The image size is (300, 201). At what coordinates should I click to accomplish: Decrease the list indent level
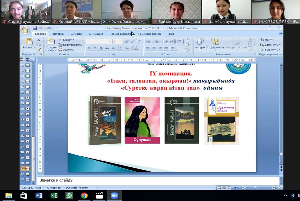click(x=166, y=41)
